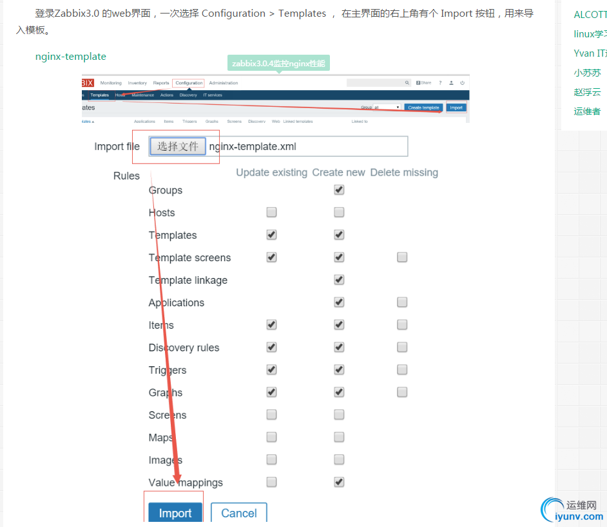This screenshot has height=527, width=607.
Task: Toggle Hosts Create new checkbox
Action: tap(339, 212)
